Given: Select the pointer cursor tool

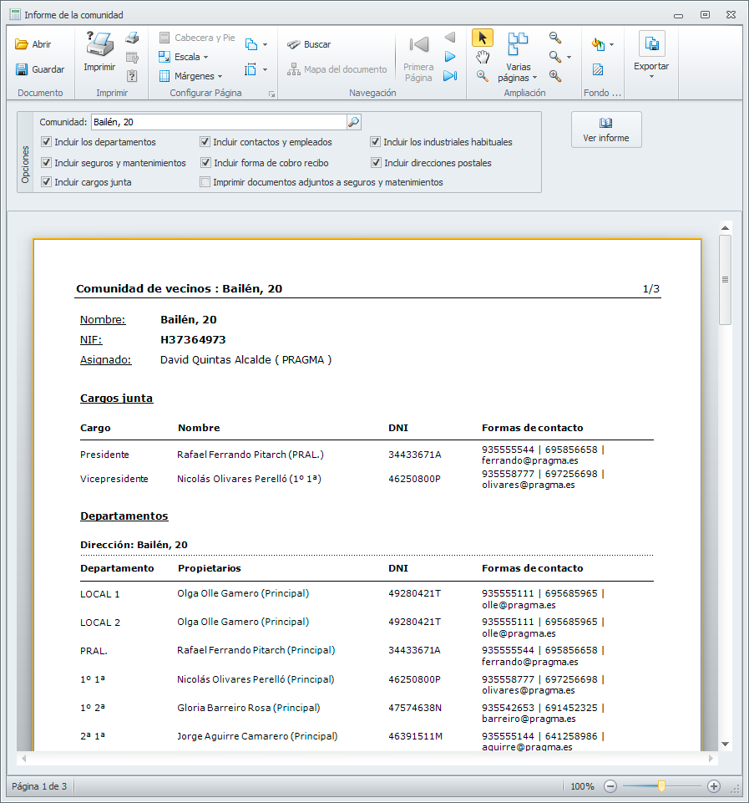Looking at the screenshot, I should tap(482, 38).
